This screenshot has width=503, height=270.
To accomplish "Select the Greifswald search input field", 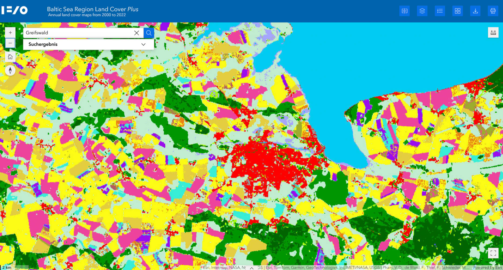I will [x=76, y=33].
